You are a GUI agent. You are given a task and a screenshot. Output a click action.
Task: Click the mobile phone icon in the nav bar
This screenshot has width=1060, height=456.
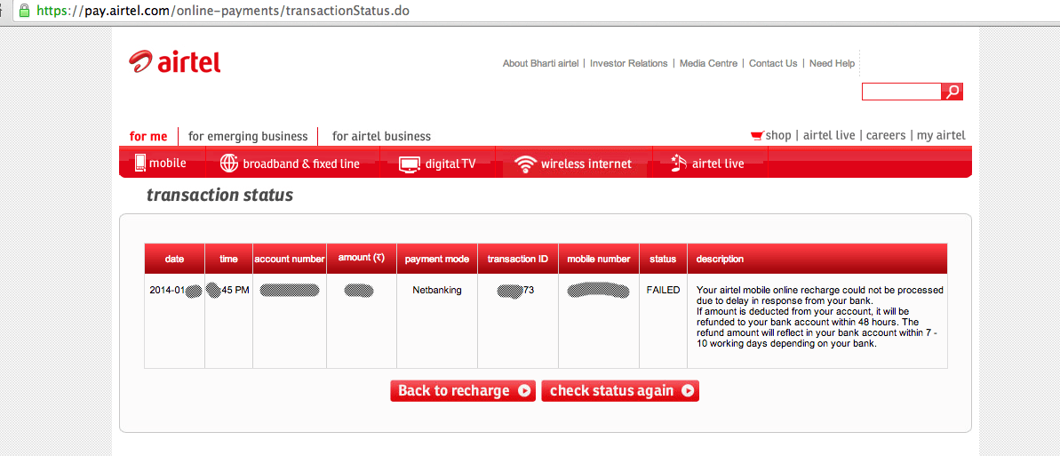coord(139,163)
